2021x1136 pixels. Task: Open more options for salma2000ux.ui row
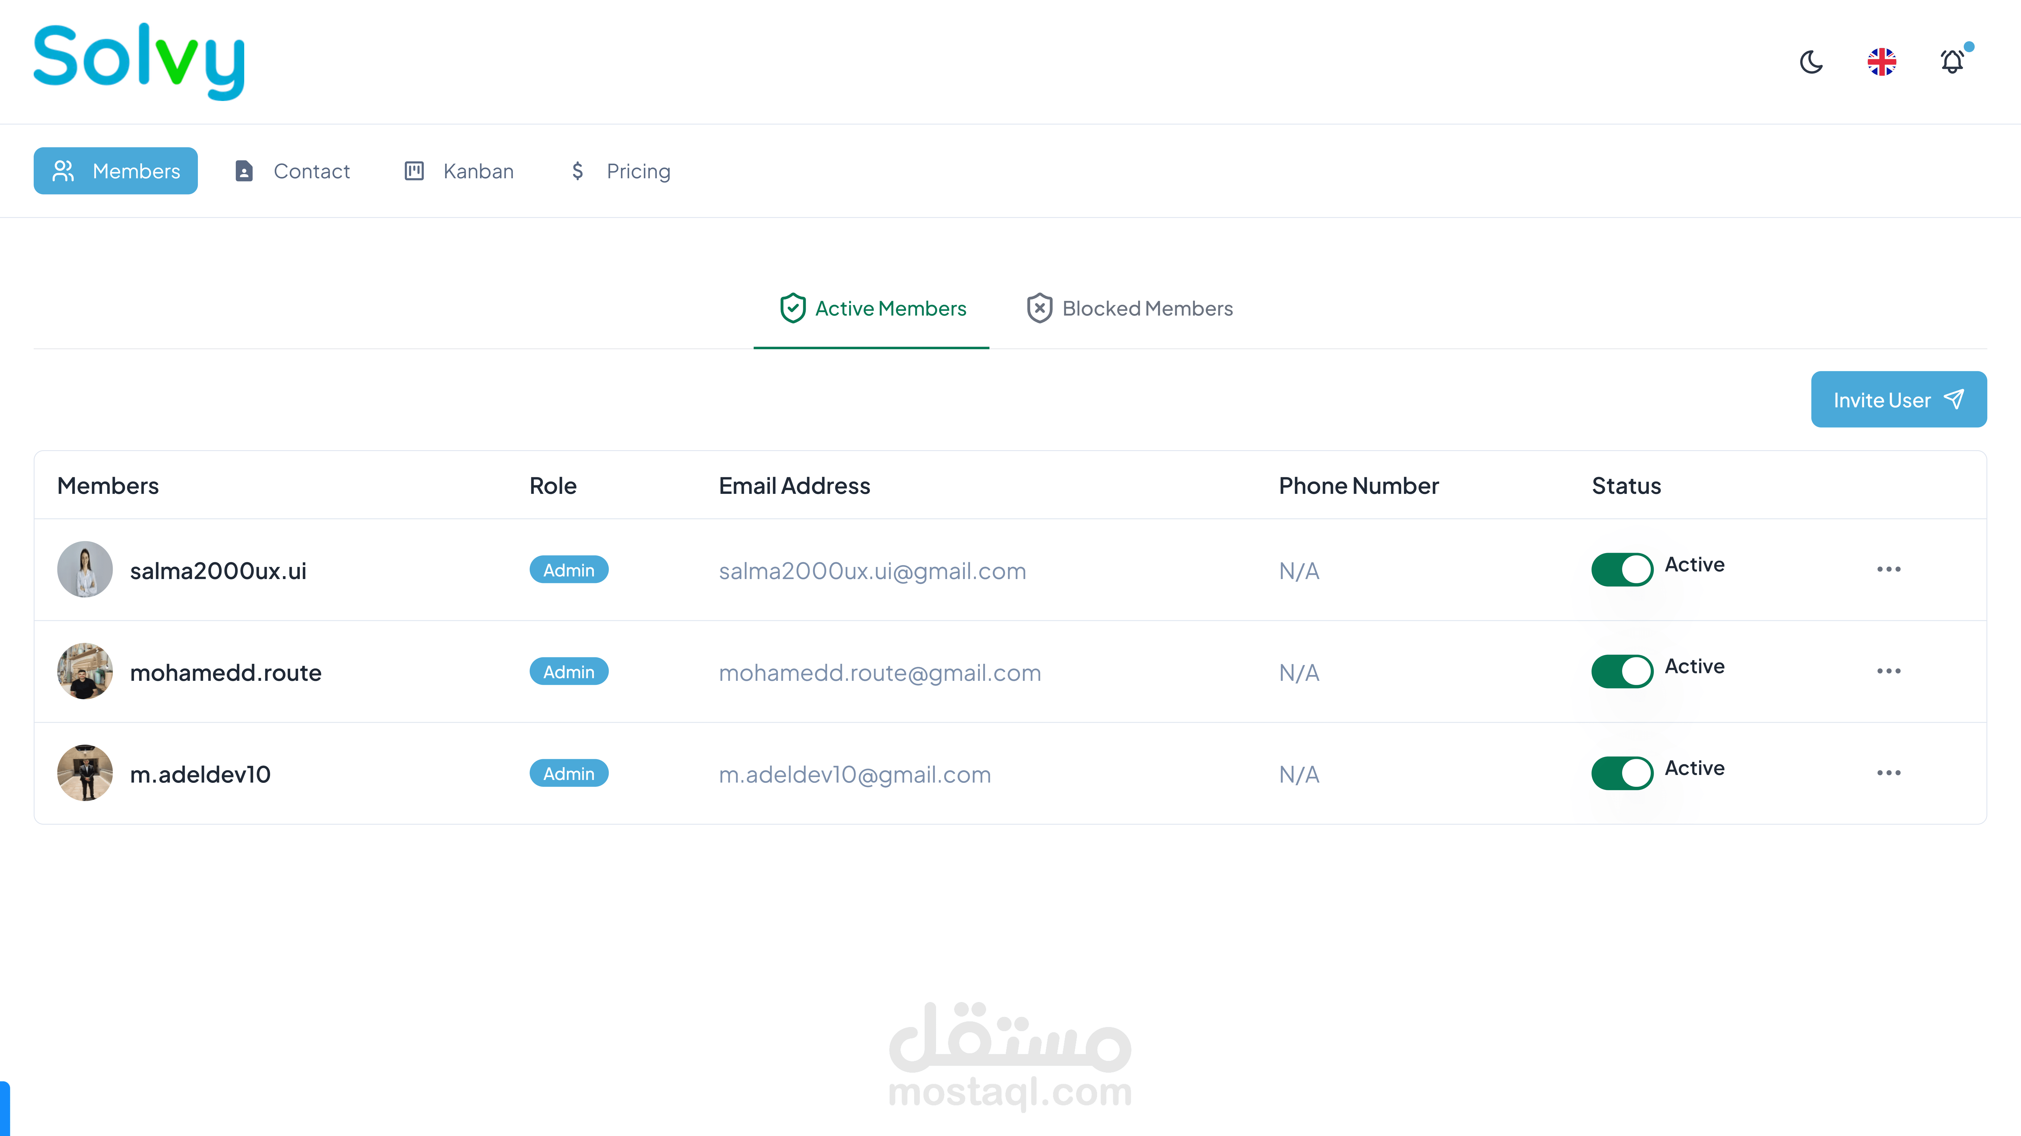click(x=1888, y=569)
